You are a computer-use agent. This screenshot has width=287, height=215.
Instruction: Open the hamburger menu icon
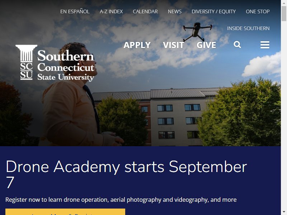265,45
